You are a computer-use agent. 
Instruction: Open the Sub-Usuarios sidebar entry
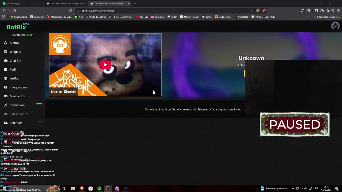(x=18, y=114)
